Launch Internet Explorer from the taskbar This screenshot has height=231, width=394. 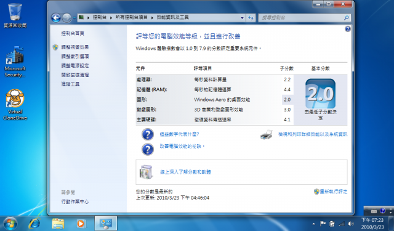34,223
